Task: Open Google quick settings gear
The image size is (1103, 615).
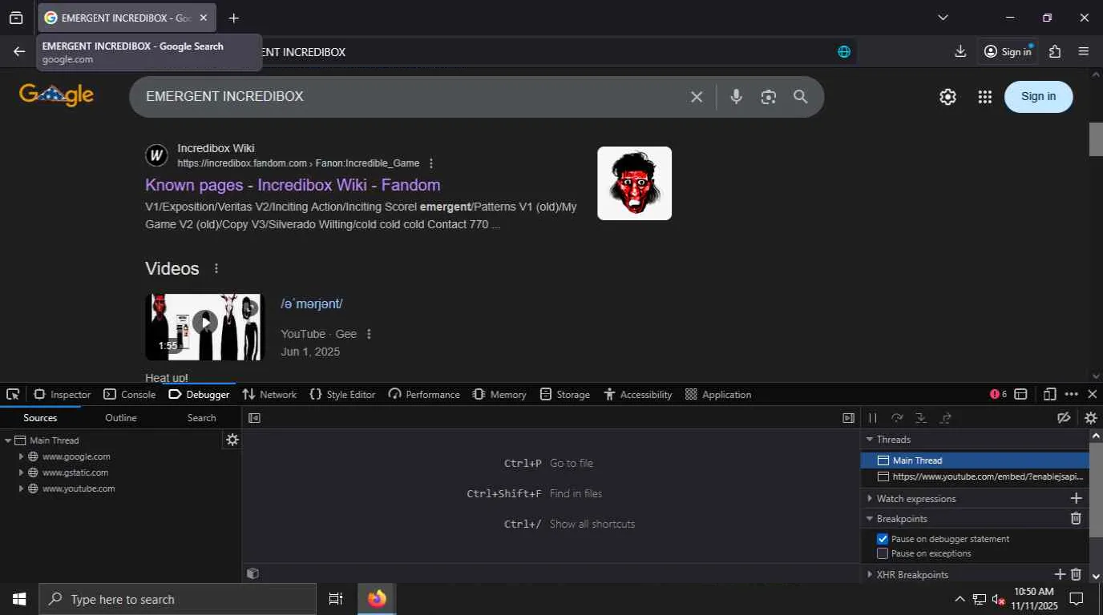Action: click(x=947, y=97)
